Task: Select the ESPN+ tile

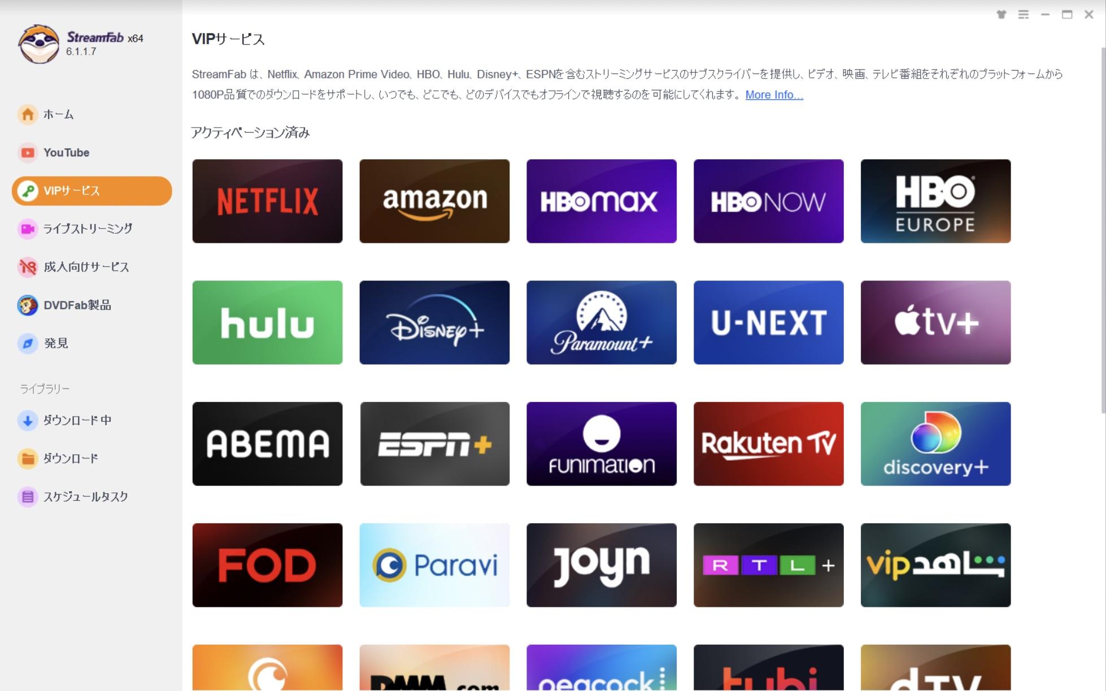Action: [x=434, y=444]
